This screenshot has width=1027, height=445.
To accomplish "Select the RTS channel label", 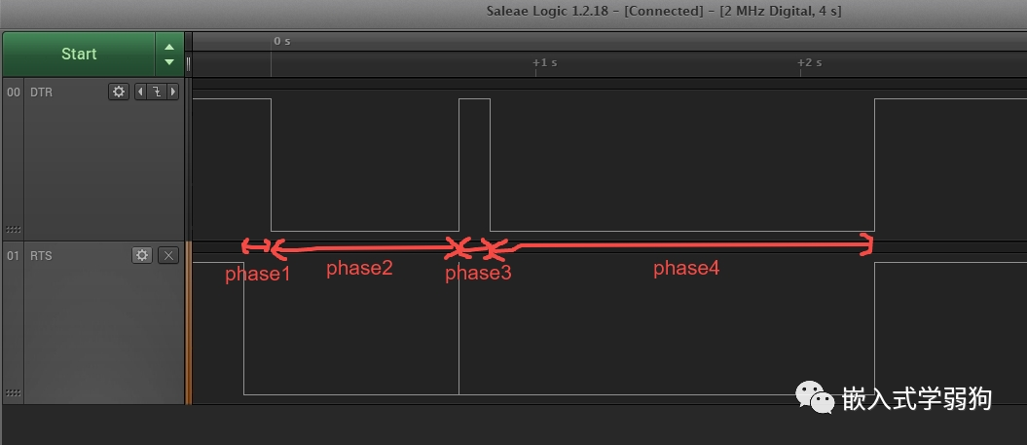I will 41,255.
